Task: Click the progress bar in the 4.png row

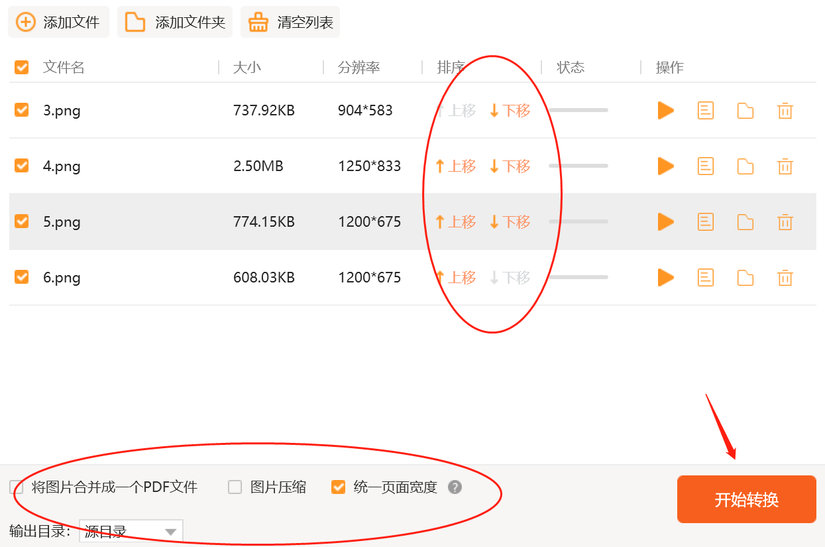Action: coord(578,166)
